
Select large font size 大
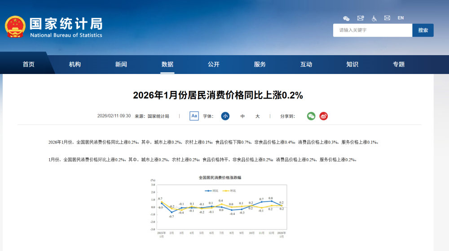258,116
